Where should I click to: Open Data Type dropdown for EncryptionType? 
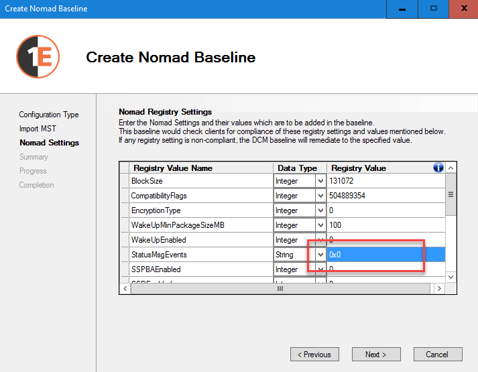[320, 210]
